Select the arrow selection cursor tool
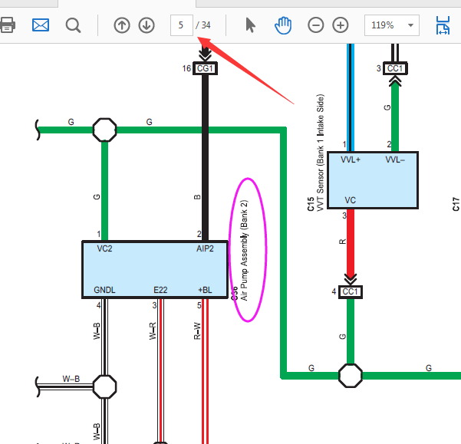Screen dimensions: 461x444 250,25
